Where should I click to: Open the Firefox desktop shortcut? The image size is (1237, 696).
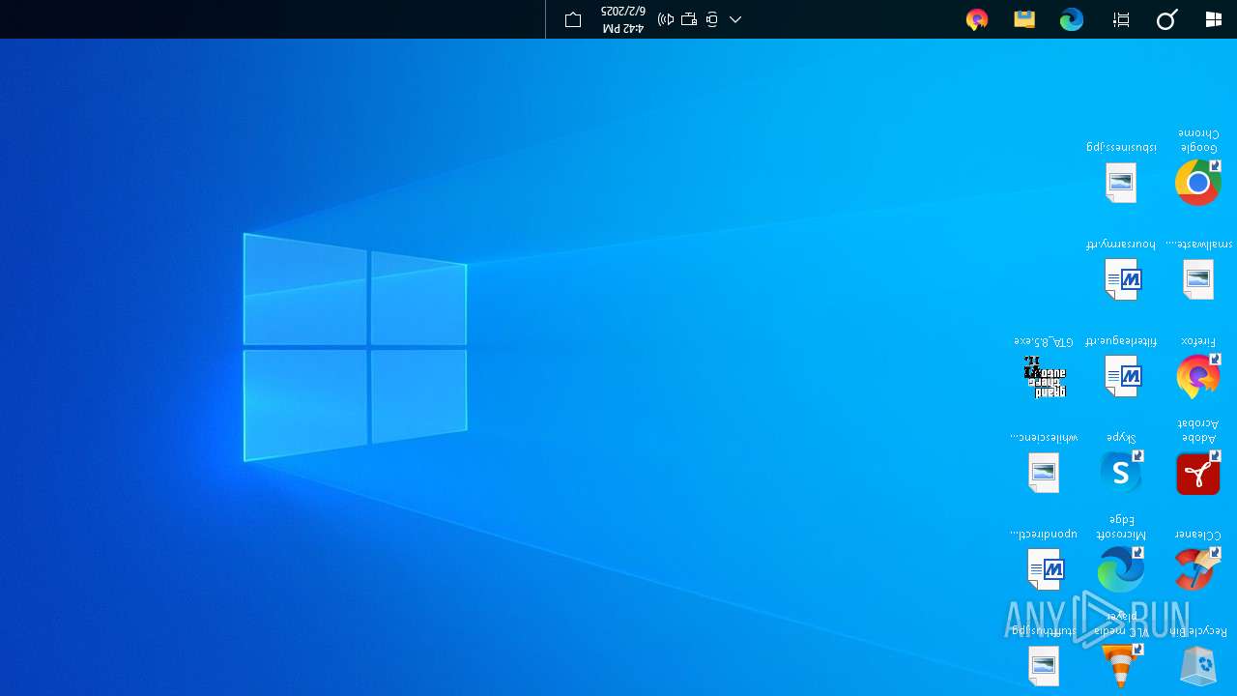1198,367
